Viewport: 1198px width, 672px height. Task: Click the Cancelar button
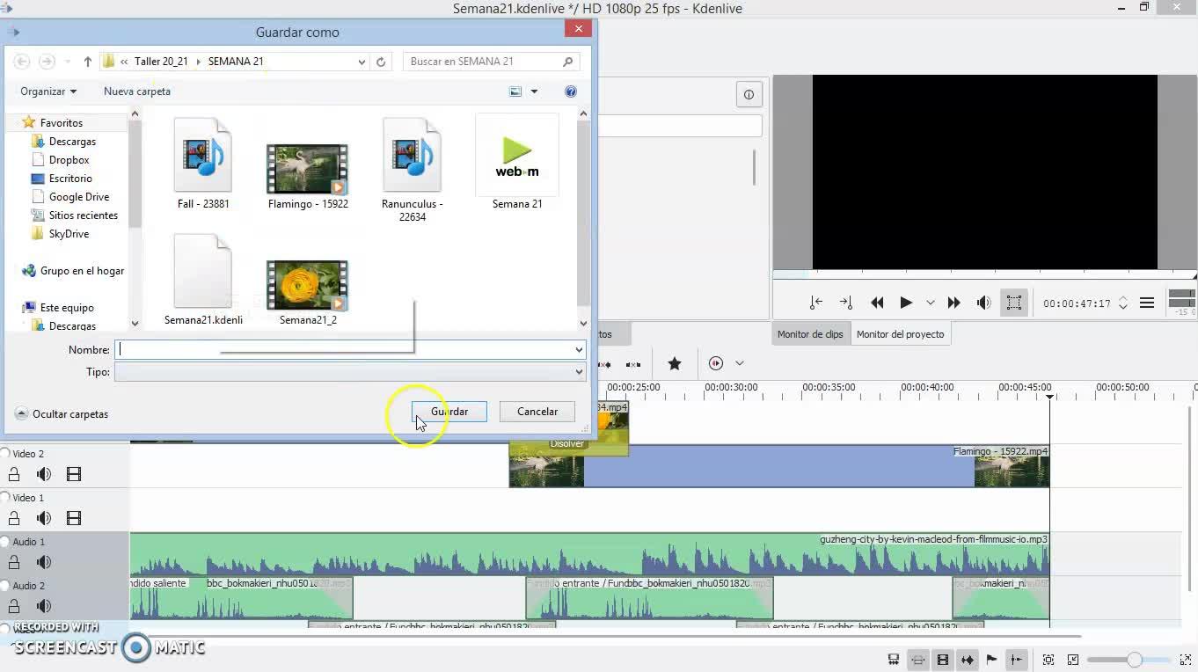[x=537, y=412]
